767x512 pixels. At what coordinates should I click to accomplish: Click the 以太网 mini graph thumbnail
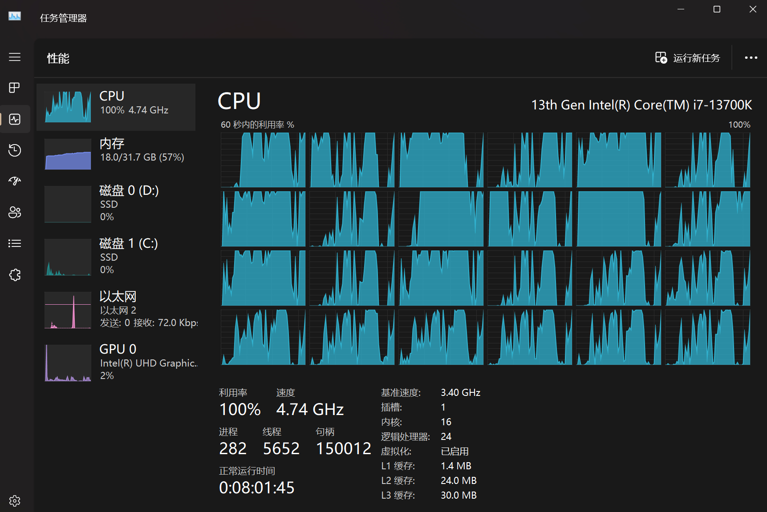click(x=68, y=310)
